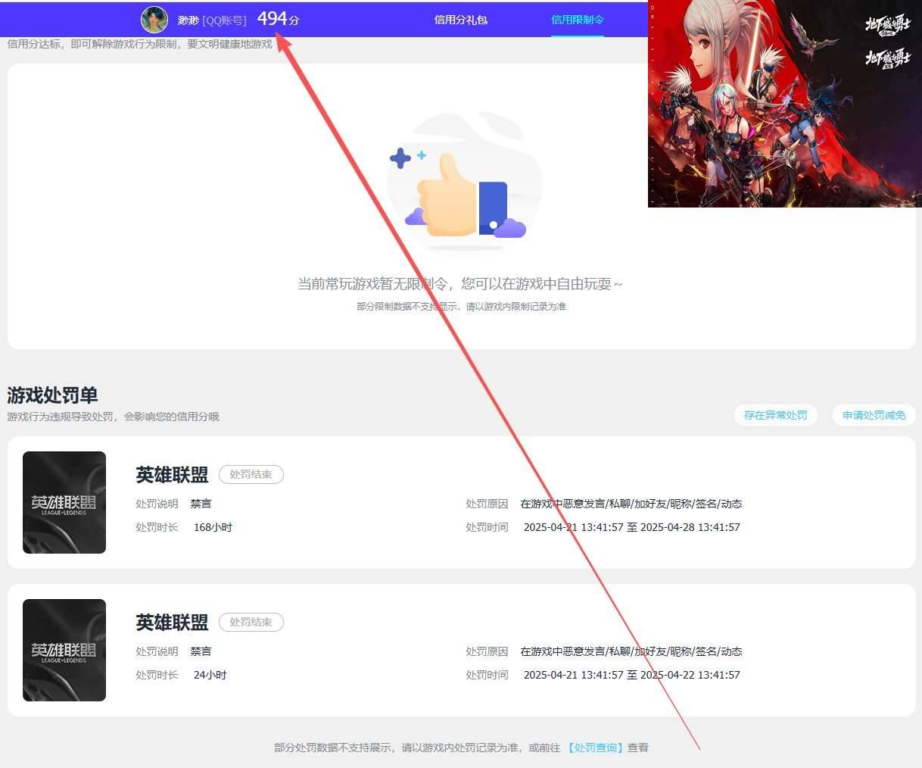Click 英雄联盟 title in 168小时 penalty card
Screen dimensions: 922x768
click(172, 475)
